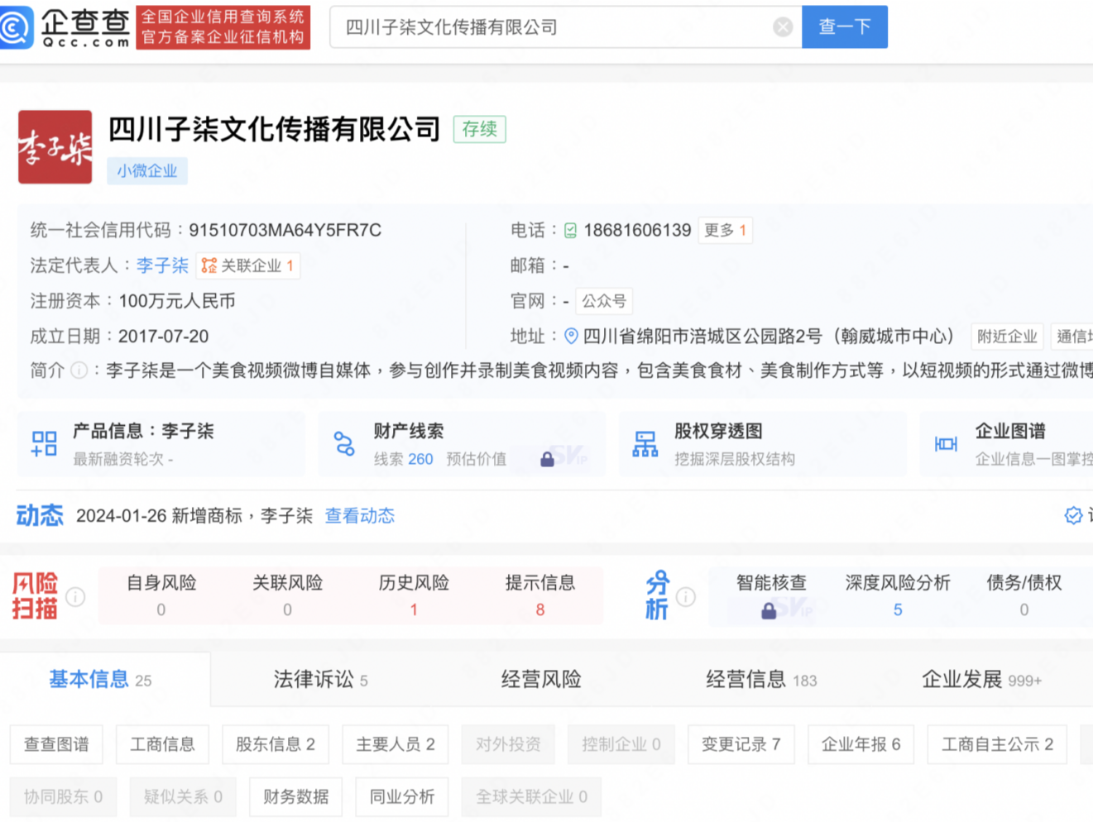Open the Qcc.com 企查查 logo
The image size is (1093, 822).
pos(65,27)
